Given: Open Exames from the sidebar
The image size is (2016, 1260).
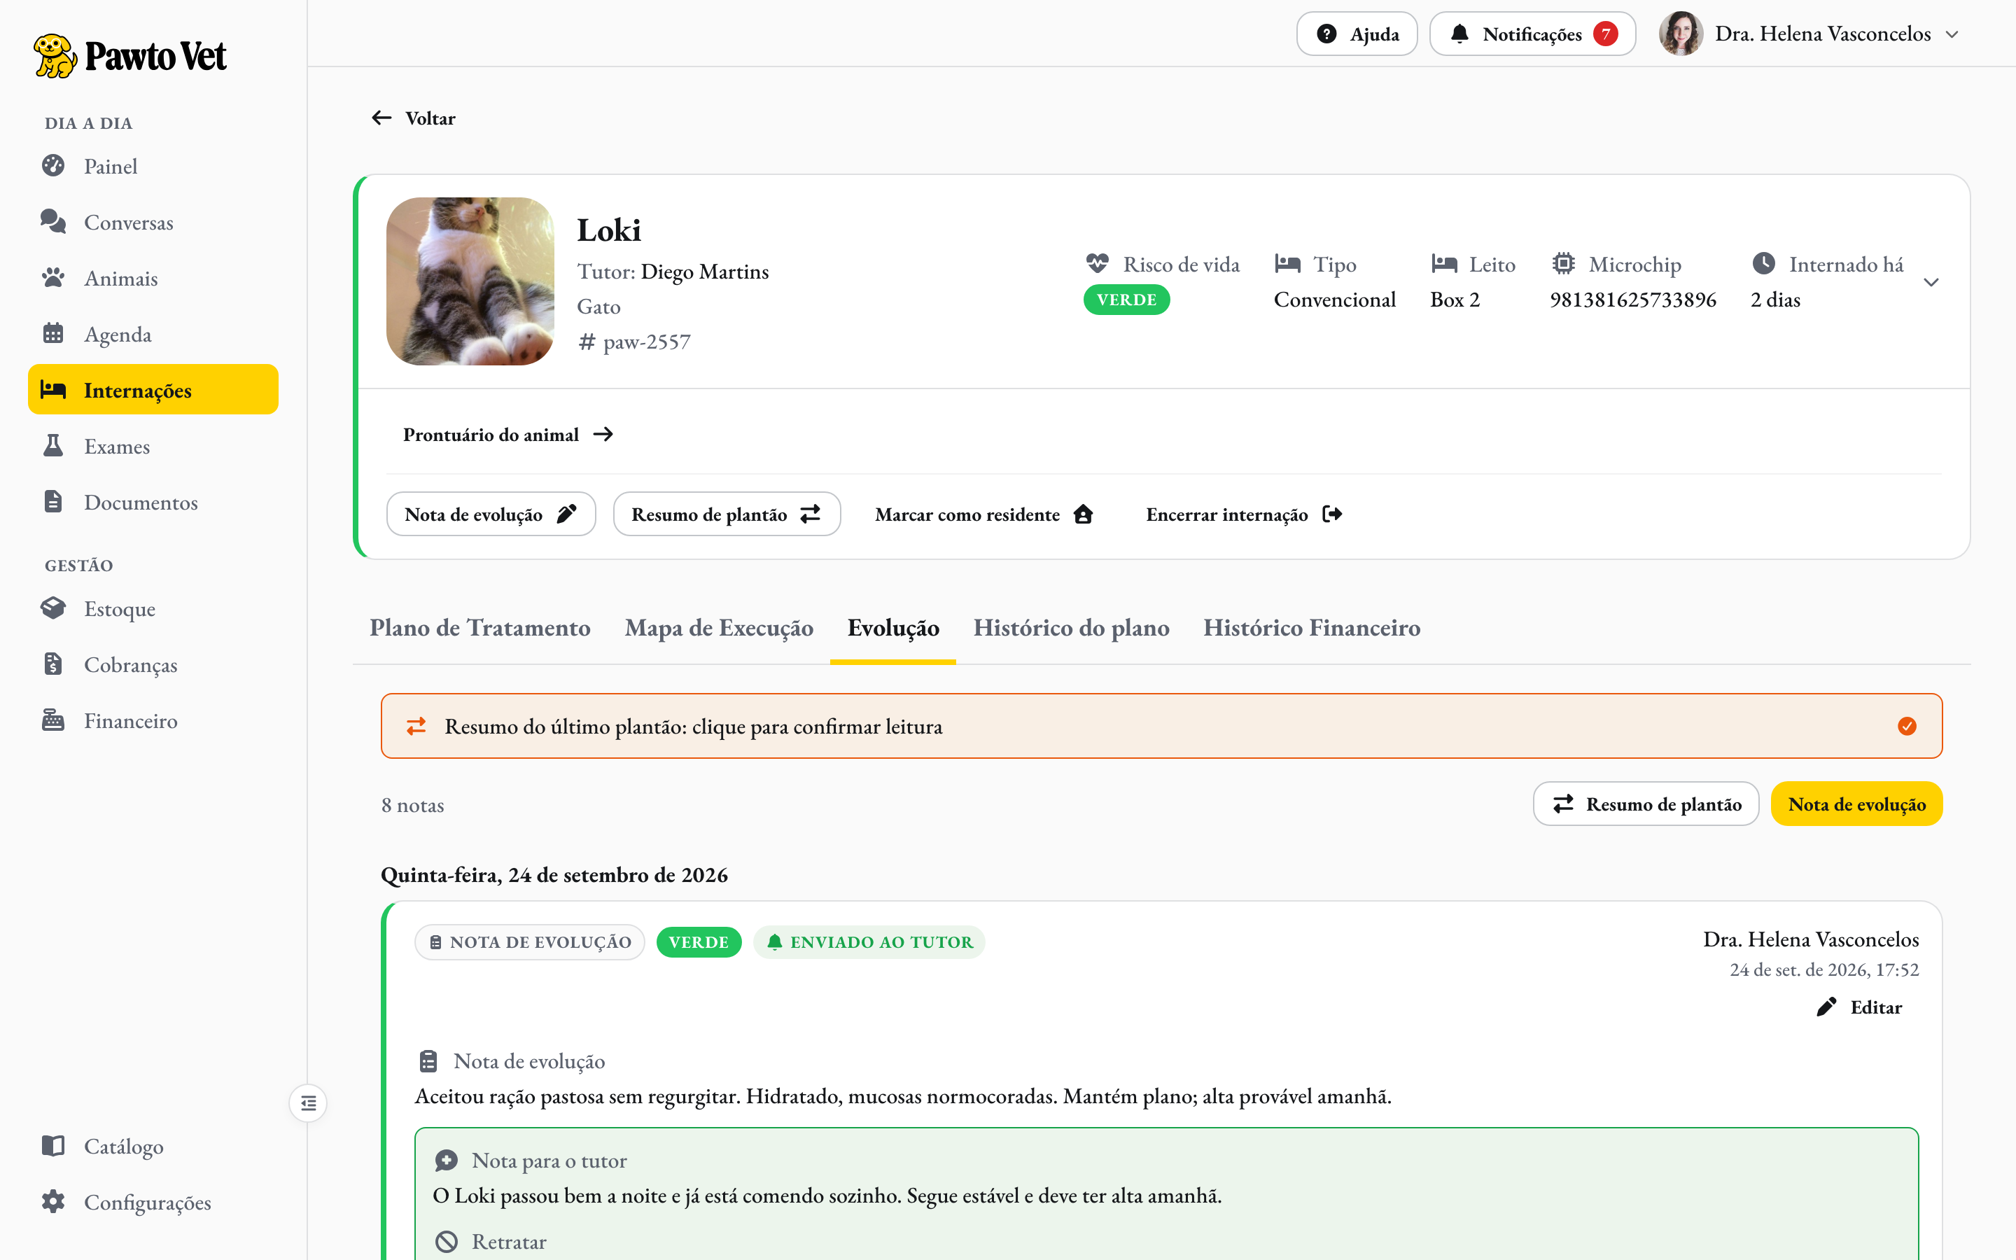Looking at the screenshot, I should point(153,446).
